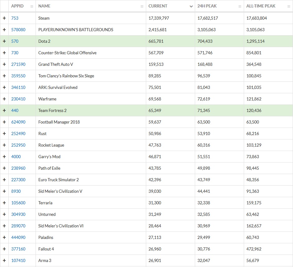Sort by APPID column header
This screenshot has height=267, width=293.
(17, 6)
